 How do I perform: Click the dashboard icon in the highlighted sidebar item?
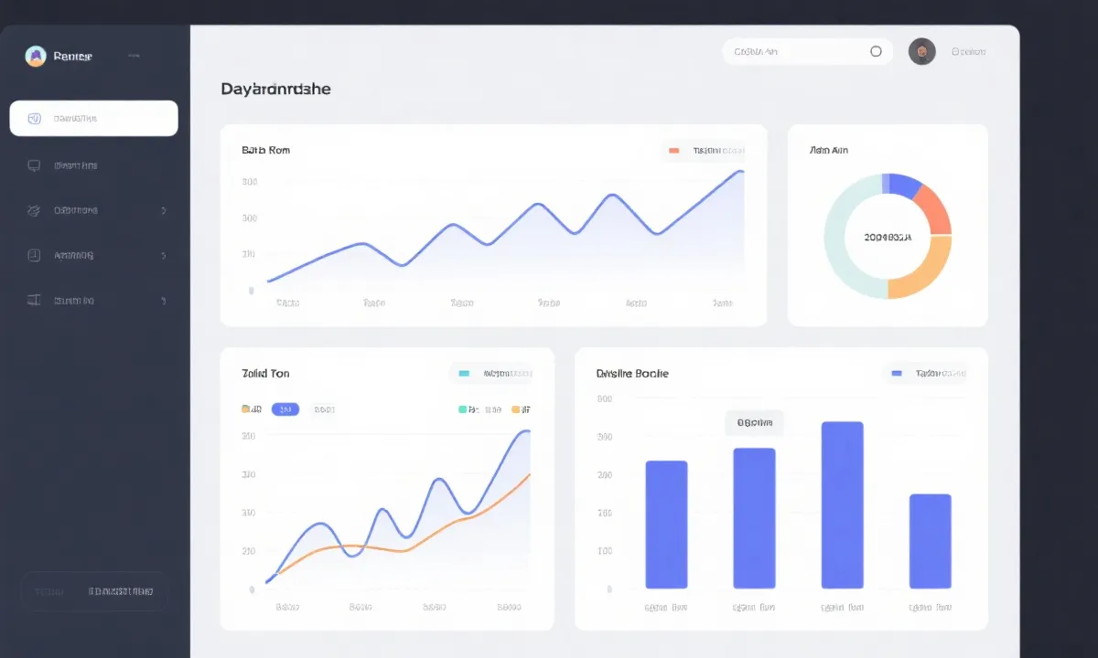(x=35, y=119)
